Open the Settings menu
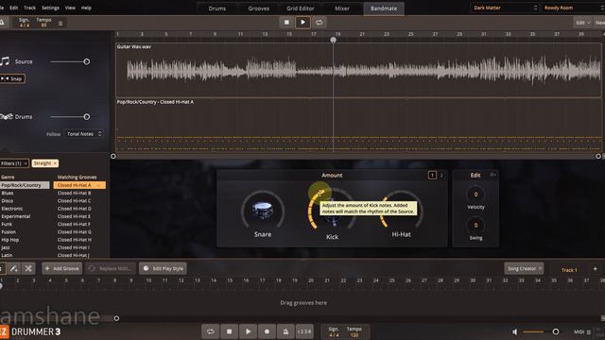Viewport: 605px width, 340px height. (x=50, y=8)
